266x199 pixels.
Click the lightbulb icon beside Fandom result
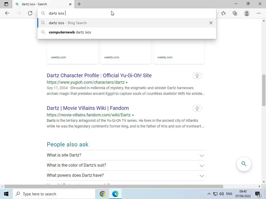click(197, 108)
